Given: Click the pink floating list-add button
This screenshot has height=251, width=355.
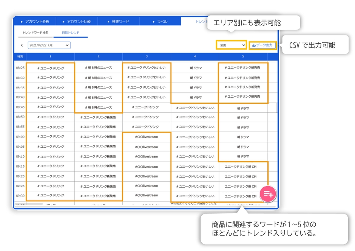Looking at the screenshot, I should [268, 193].
